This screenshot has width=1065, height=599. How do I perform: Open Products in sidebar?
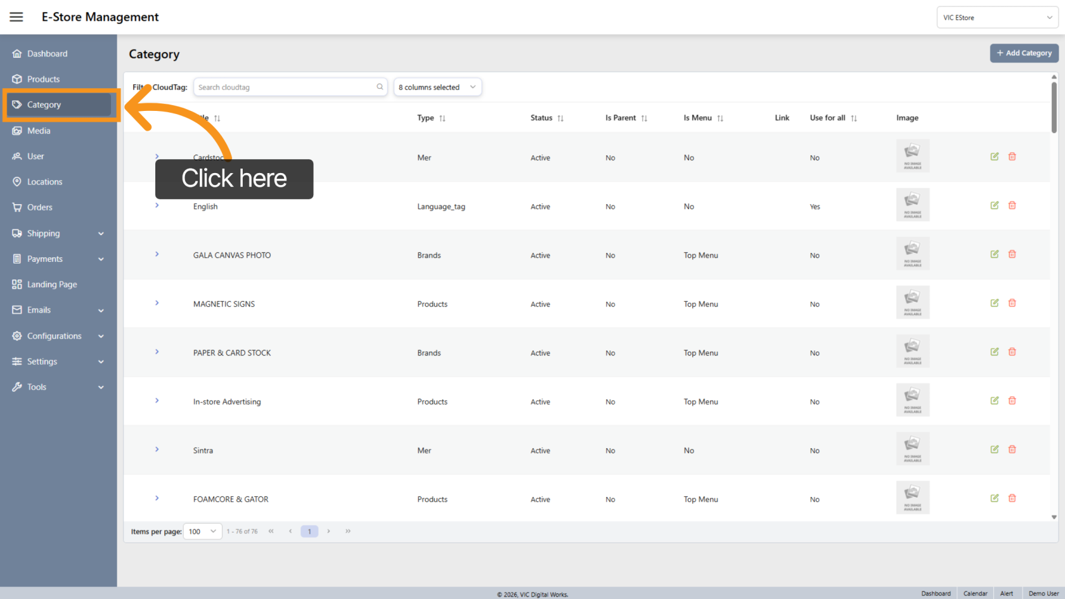click(43, 79)
